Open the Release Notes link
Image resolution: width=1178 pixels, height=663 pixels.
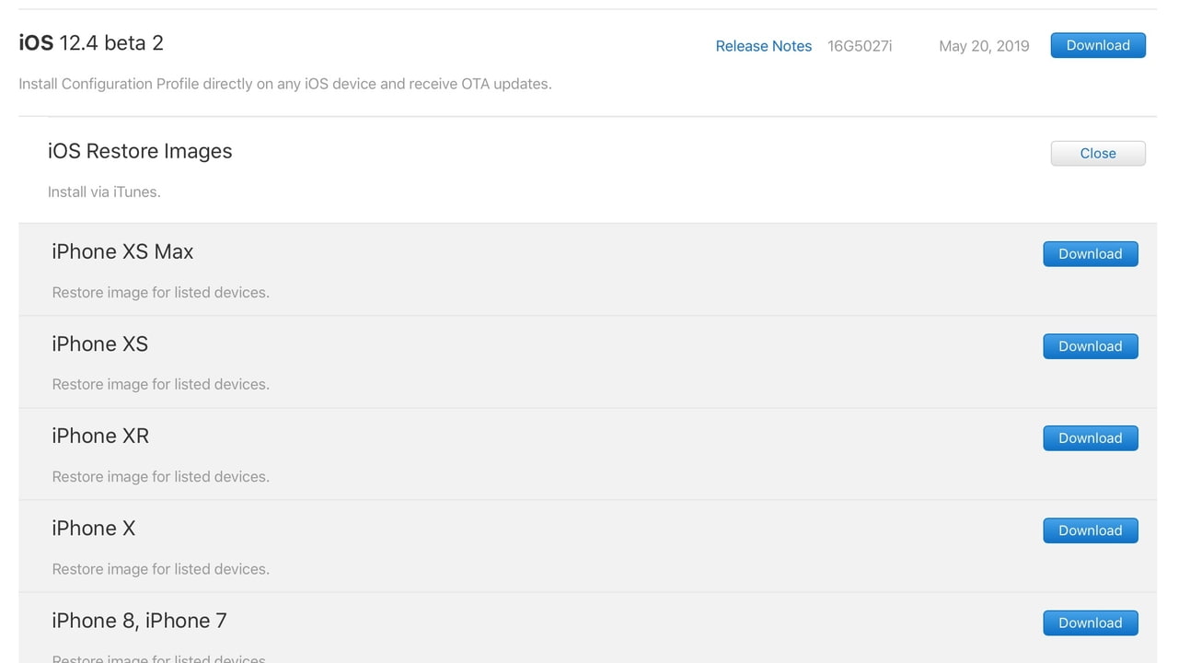764,46
